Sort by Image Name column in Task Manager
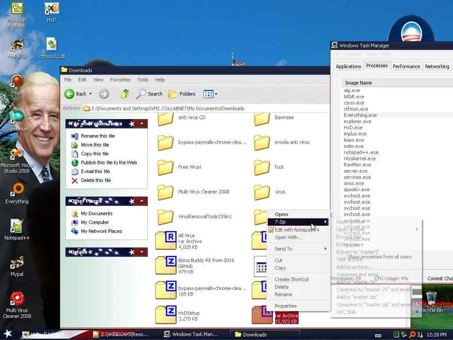 pyautogui.click(x=397, y=83)
